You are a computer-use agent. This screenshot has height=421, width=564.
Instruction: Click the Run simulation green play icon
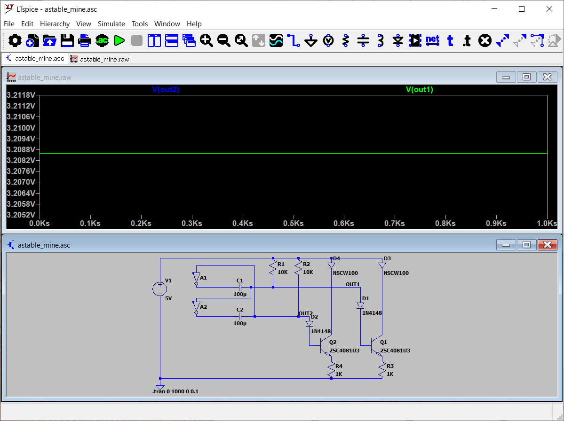click(x=119, y=41)
